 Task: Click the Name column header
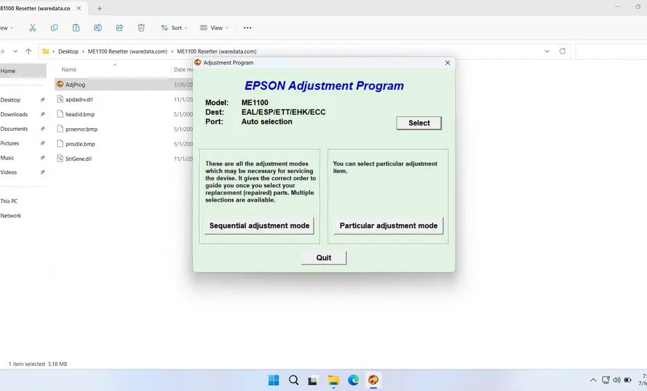(69, 70)
